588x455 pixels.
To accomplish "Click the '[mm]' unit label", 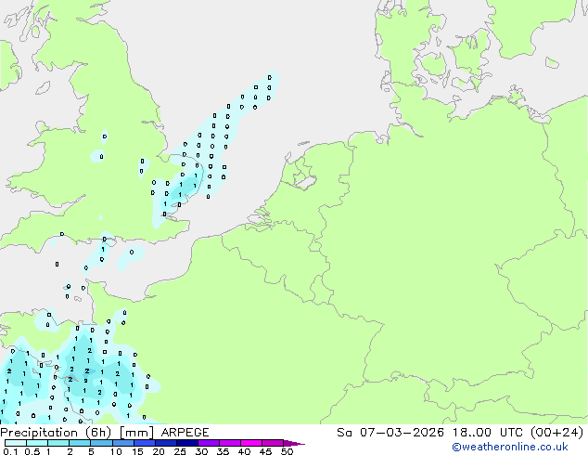I will 136,433.
